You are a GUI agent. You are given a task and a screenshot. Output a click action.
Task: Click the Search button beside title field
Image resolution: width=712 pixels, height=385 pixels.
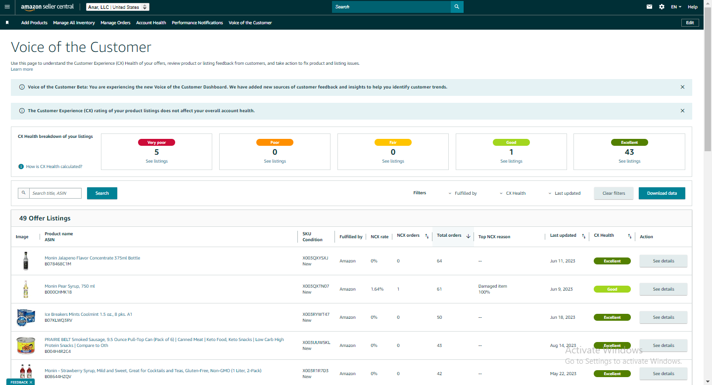(x=102, y=193)
